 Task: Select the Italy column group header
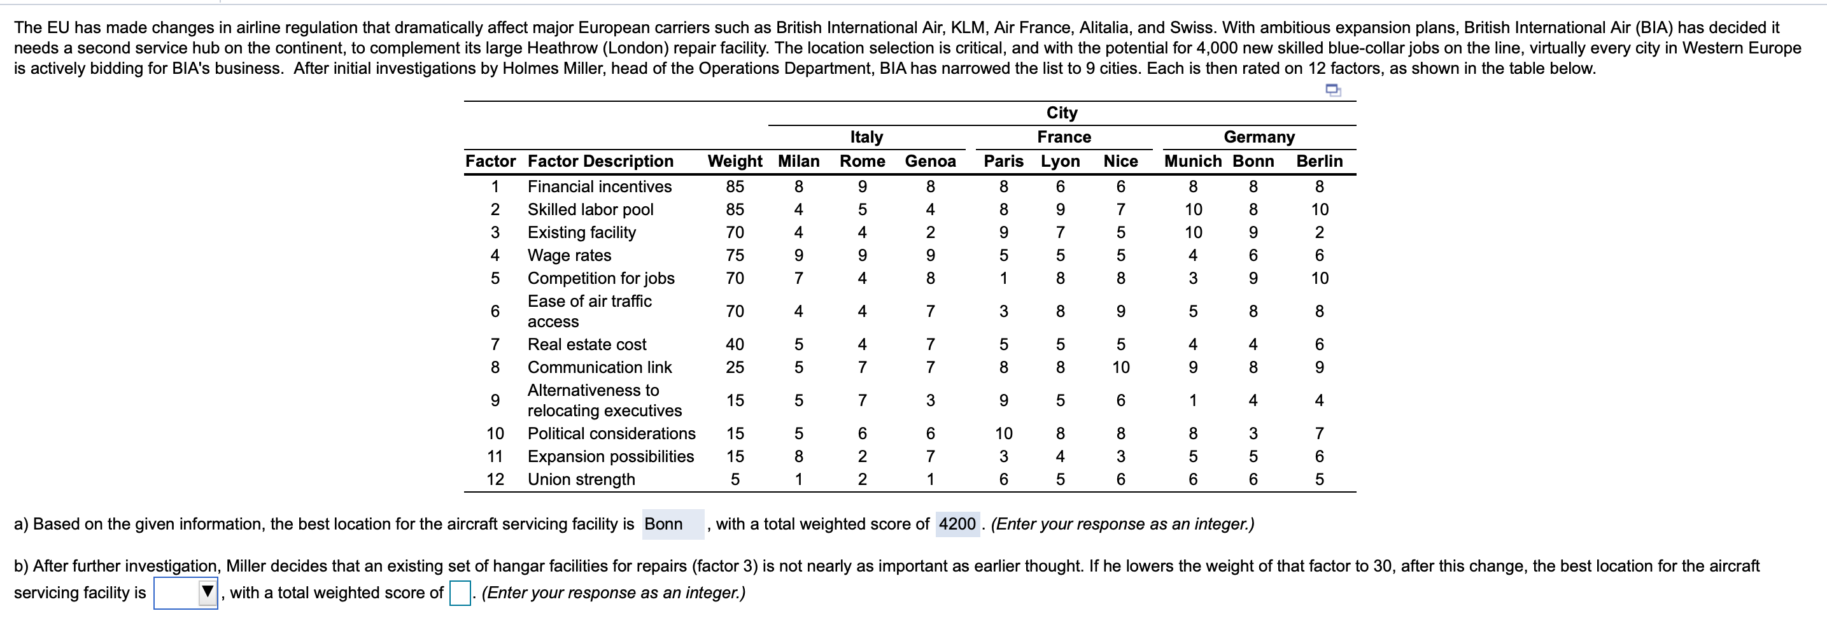click(866, 136)
